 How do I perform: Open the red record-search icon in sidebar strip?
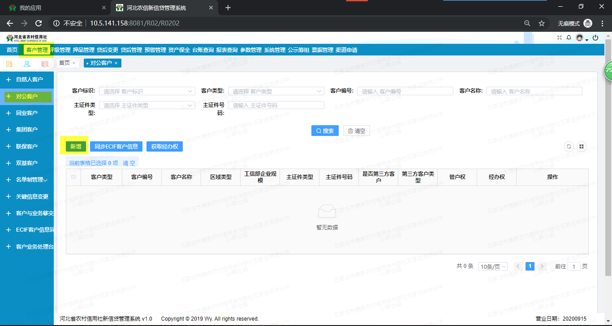pyautogui.click(x=45, y=64)
